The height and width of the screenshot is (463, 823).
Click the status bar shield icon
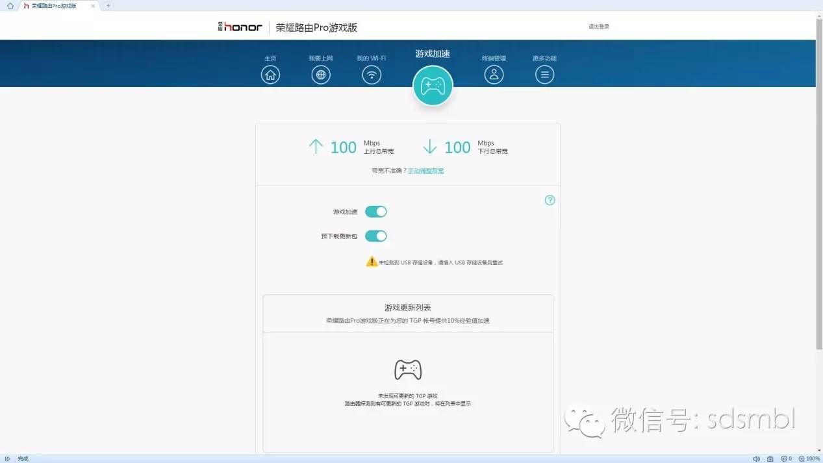(x=785, y=458)
